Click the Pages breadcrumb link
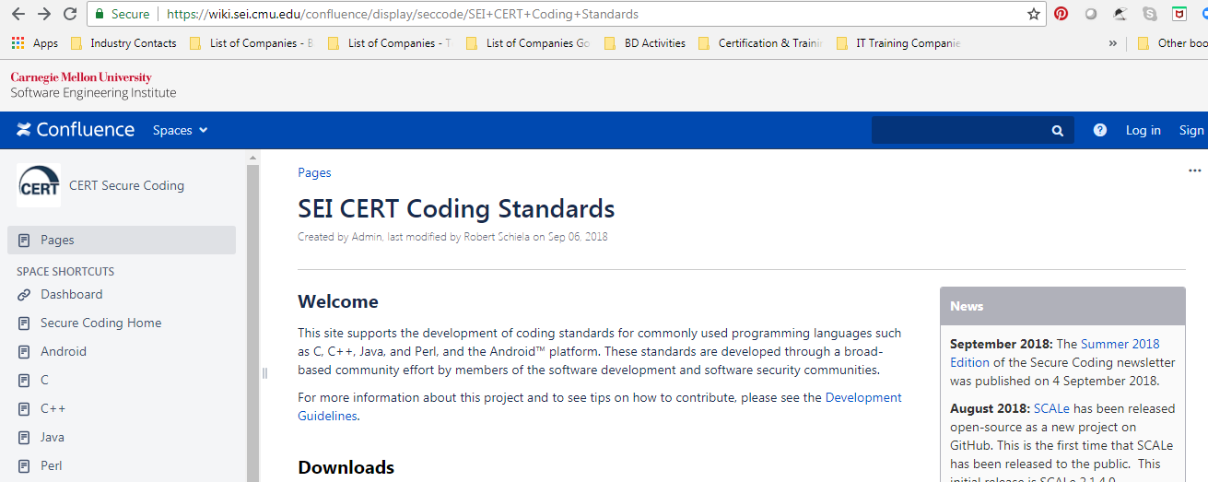Image resolution: width=1208 pixels, height=482 pixels. coord(314,172)
